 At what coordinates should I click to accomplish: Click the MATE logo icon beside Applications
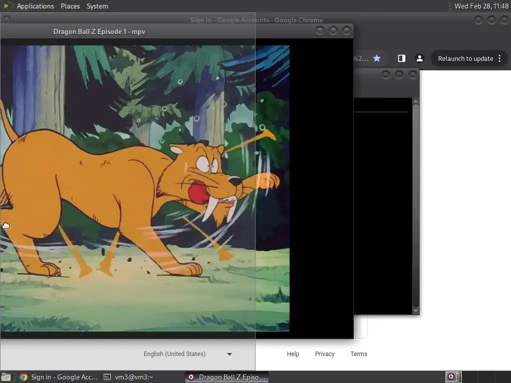coord(8,6)
